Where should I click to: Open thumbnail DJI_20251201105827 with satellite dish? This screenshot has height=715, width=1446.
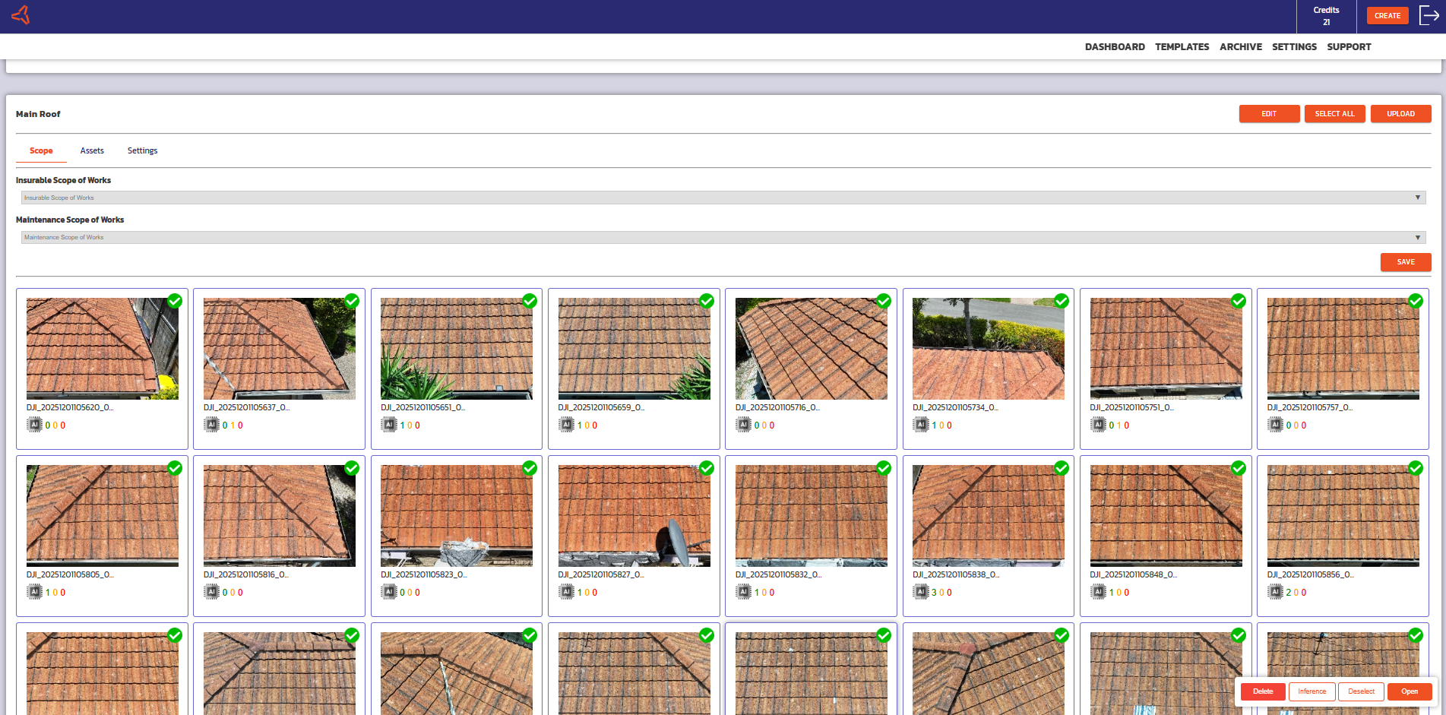coord(634,516)
